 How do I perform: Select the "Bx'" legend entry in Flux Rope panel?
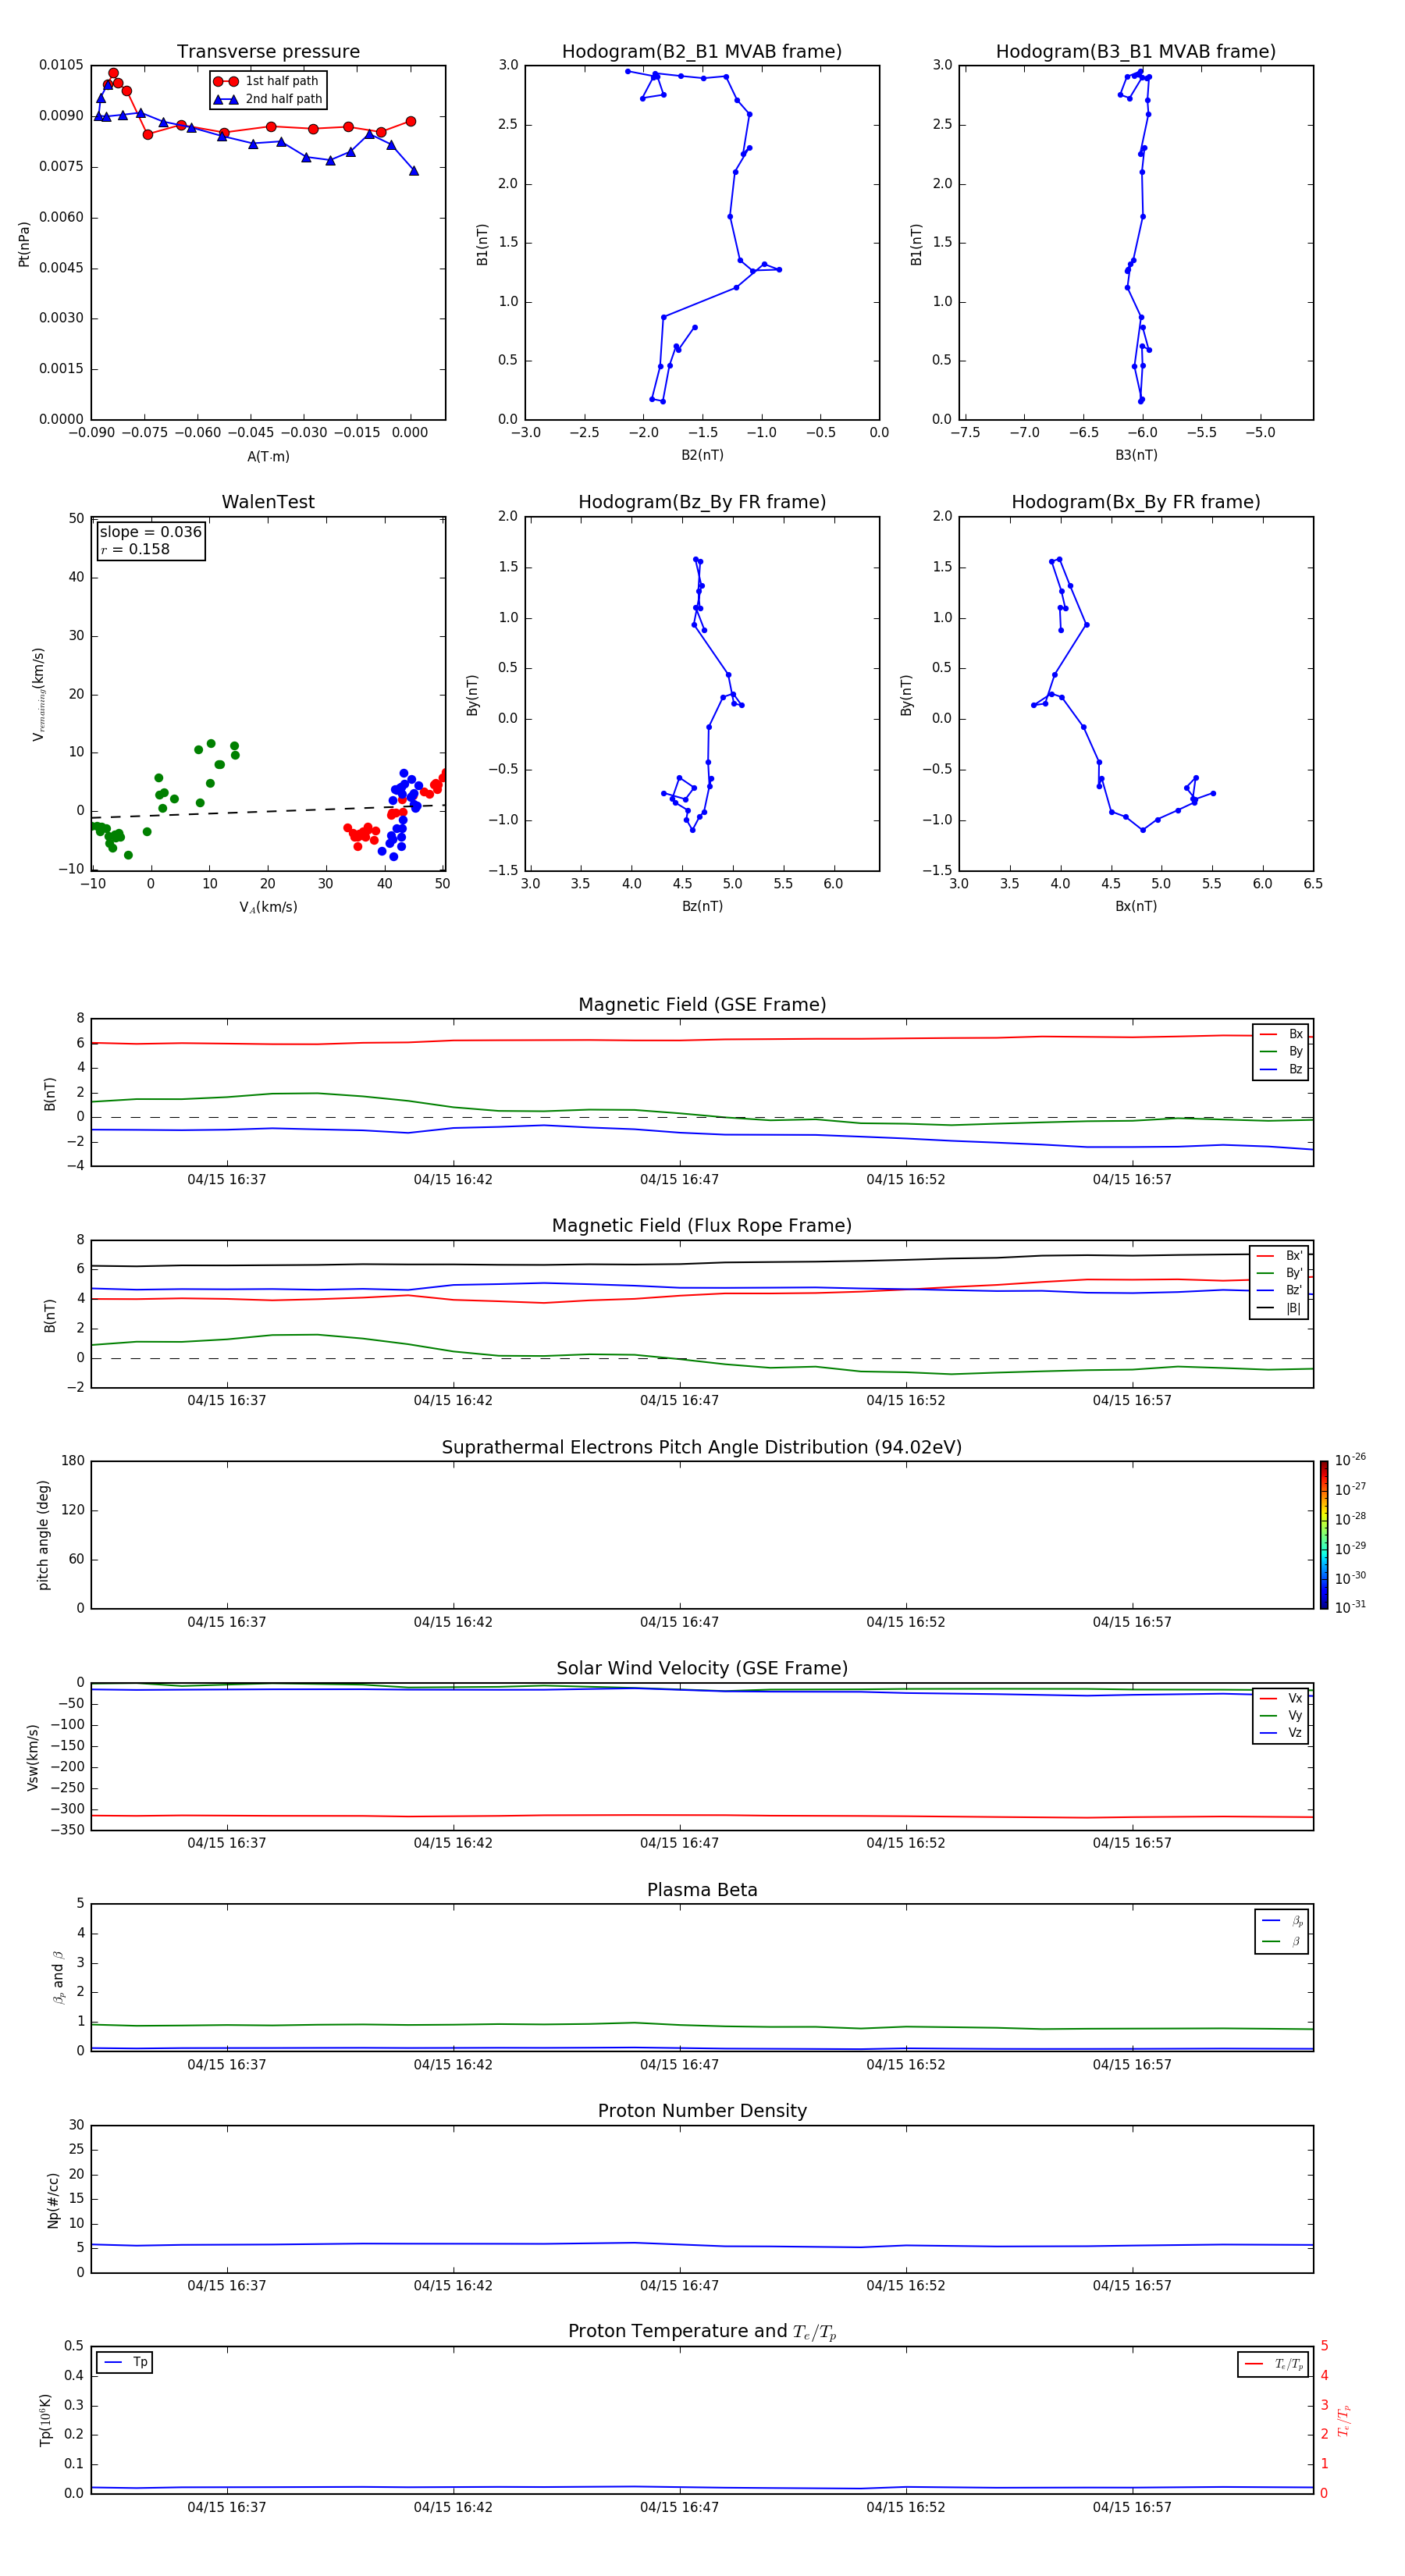(1280, 1255)
